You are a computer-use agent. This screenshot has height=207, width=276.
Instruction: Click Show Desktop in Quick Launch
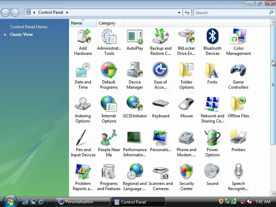pyautogui.click(x=25, y=202)
